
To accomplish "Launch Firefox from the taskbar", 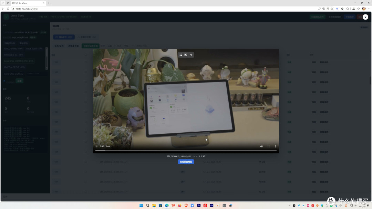I will (x=179, y=206).
